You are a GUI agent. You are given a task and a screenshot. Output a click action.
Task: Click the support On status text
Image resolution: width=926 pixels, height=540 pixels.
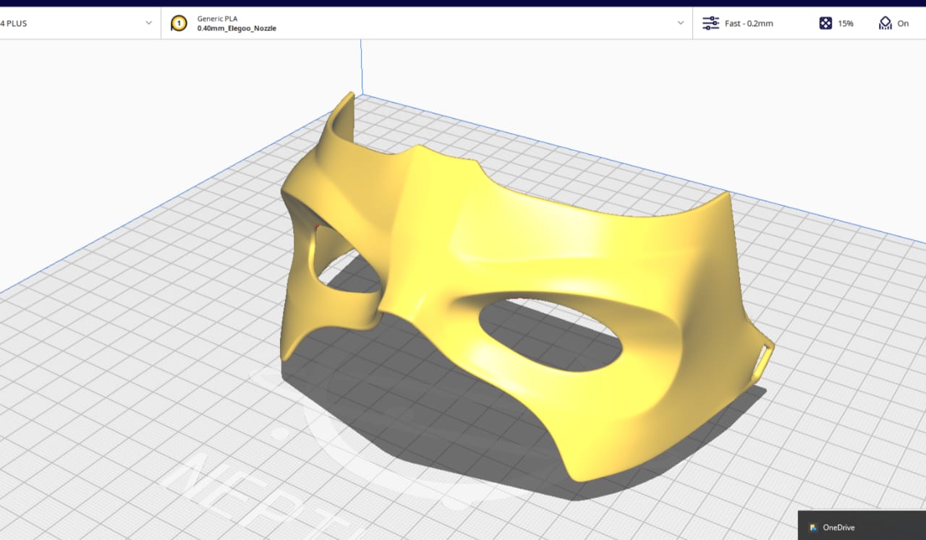(x=903, y=23)
